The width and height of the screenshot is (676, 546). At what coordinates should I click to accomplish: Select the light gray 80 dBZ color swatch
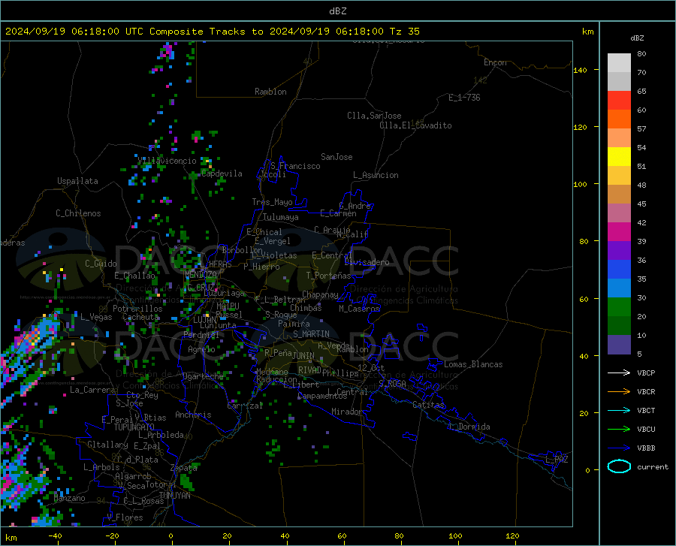point(619,62)
